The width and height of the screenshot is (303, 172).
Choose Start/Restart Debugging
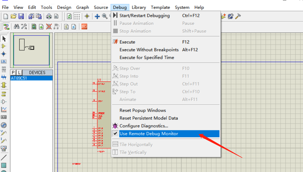tap(166, 16)
